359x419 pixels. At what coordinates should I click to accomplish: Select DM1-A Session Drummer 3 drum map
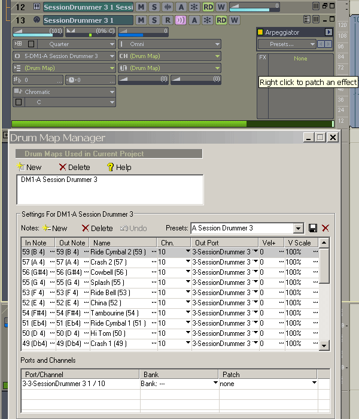[59, 180]
